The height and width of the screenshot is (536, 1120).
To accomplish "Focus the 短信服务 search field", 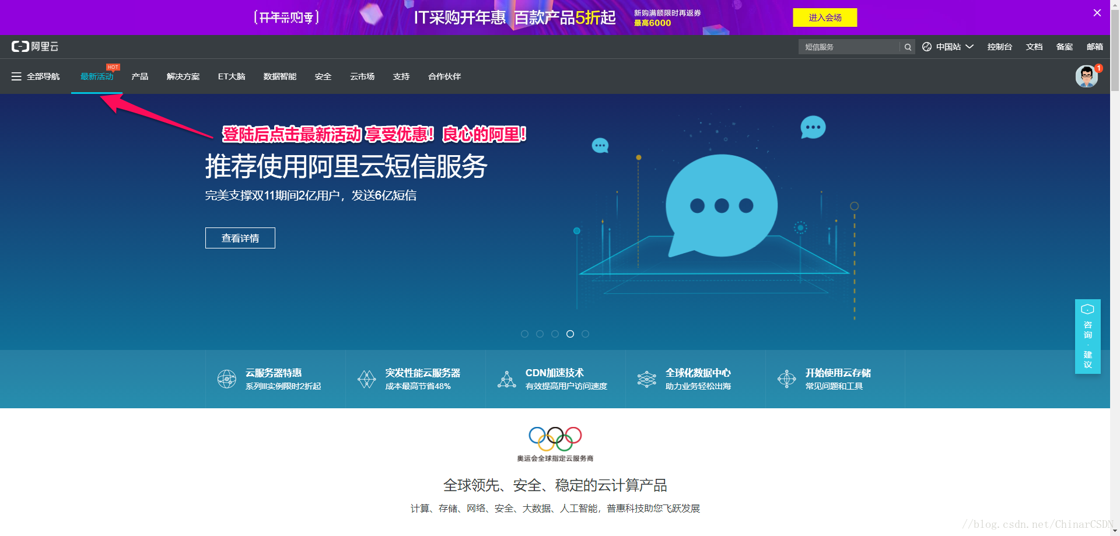I will 849,47.
